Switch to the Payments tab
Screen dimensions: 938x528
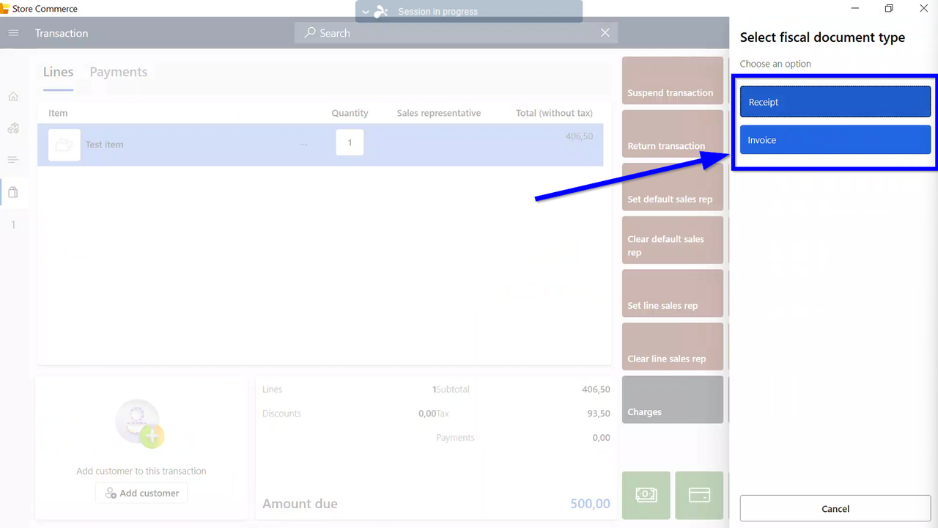(x=119, y=72)
